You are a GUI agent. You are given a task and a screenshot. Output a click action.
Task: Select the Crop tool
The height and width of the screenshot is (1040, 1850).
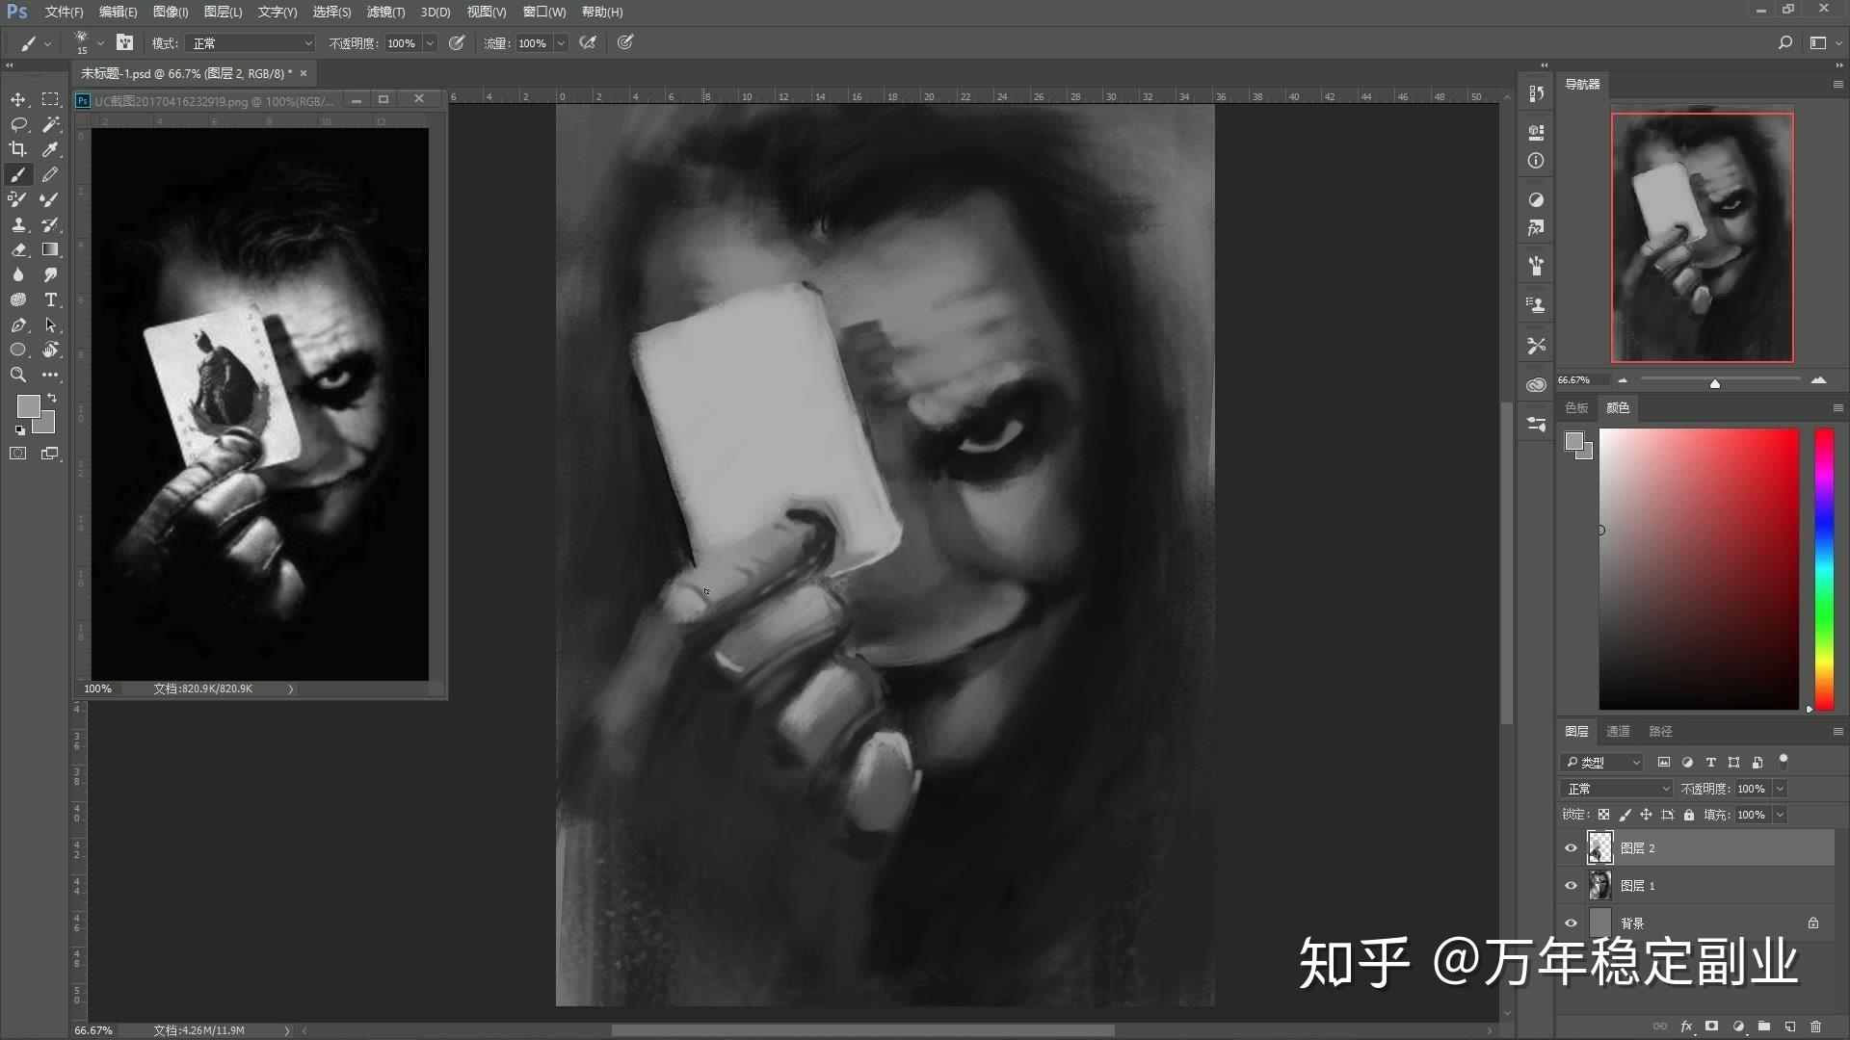tap(18, 149)
